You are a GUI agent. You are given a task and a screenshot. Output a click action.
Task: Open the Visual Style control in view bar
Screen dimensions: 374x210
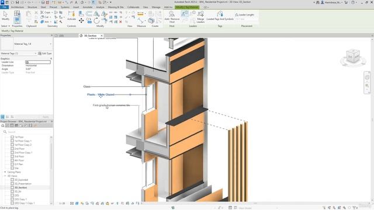tap(77, 204)
